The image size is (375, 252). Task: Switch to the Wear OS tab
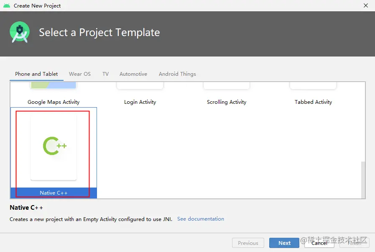[80, 74]
